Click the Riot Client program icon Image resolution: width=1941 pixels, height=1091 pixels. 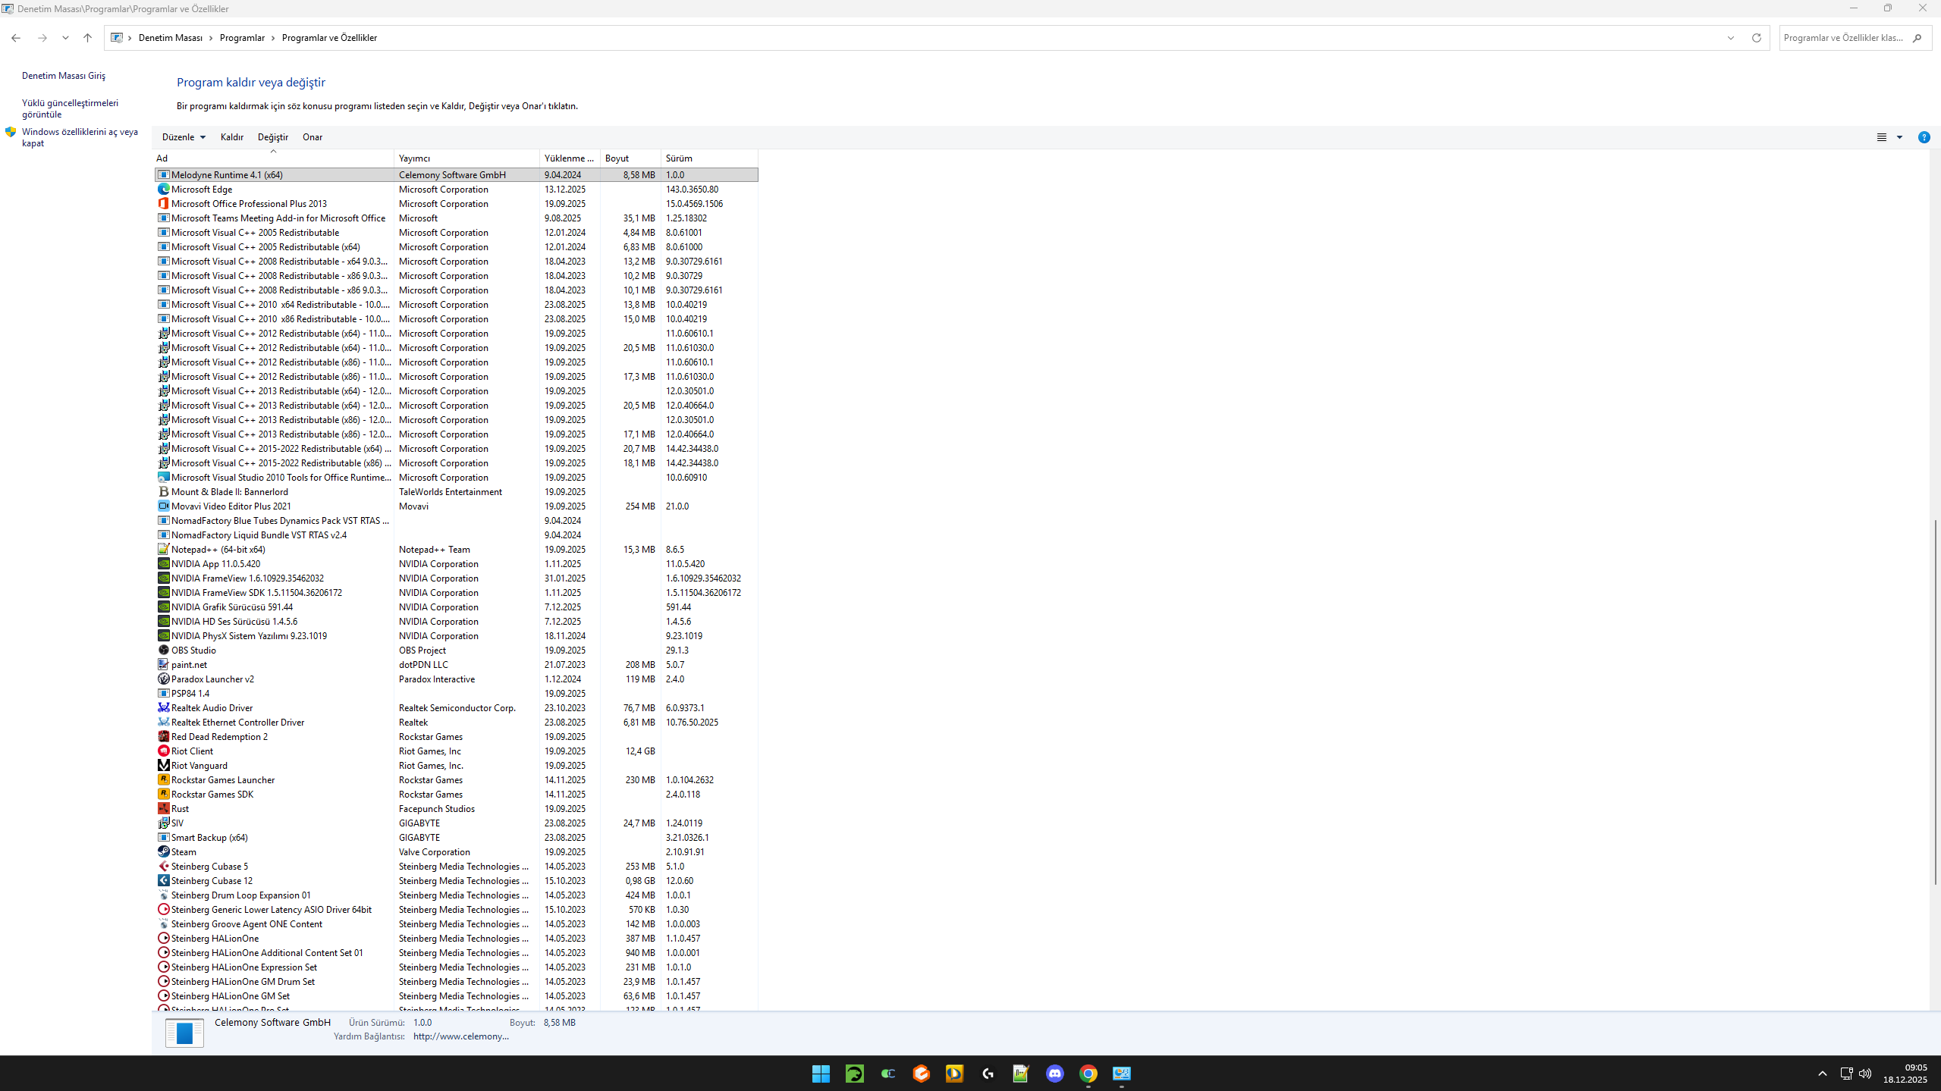[x=163, y=751]
